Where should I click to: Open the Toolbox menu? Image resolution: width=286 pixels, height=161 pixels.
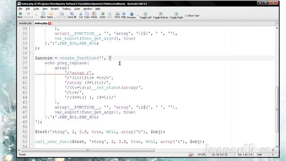pos(66,9)
